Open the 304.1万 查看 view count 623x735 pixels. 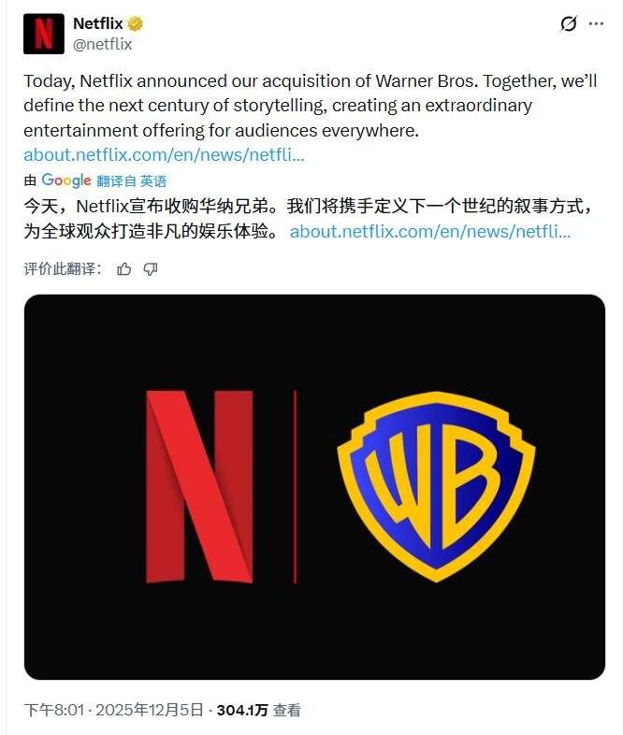[258, 710]
